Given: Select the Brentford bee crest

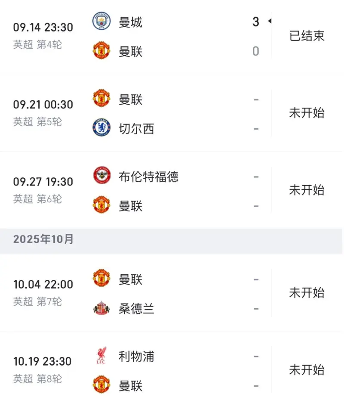Looking at the screenshot, I should (x=101, y=176).
